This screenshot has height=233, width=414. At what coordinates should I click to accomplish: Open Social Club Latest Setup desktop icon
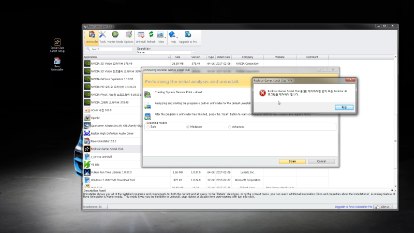coord(57,46)
